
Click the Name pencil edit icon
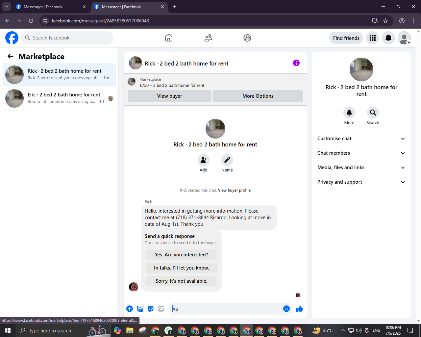227,160
